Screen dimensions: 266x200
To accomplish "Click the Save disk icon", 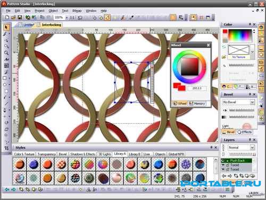I will [20, 18].
